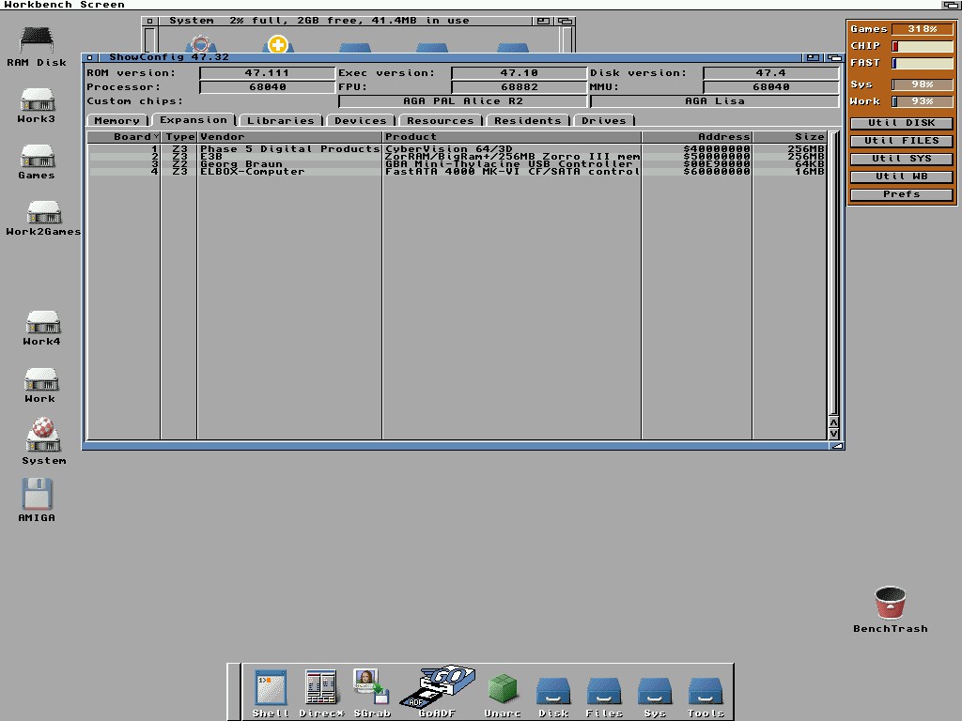Image resolution: width=962 pixels, height=721 pixels.
Task: Select the "E3B" vendor entry
Action: coord(211,157)
